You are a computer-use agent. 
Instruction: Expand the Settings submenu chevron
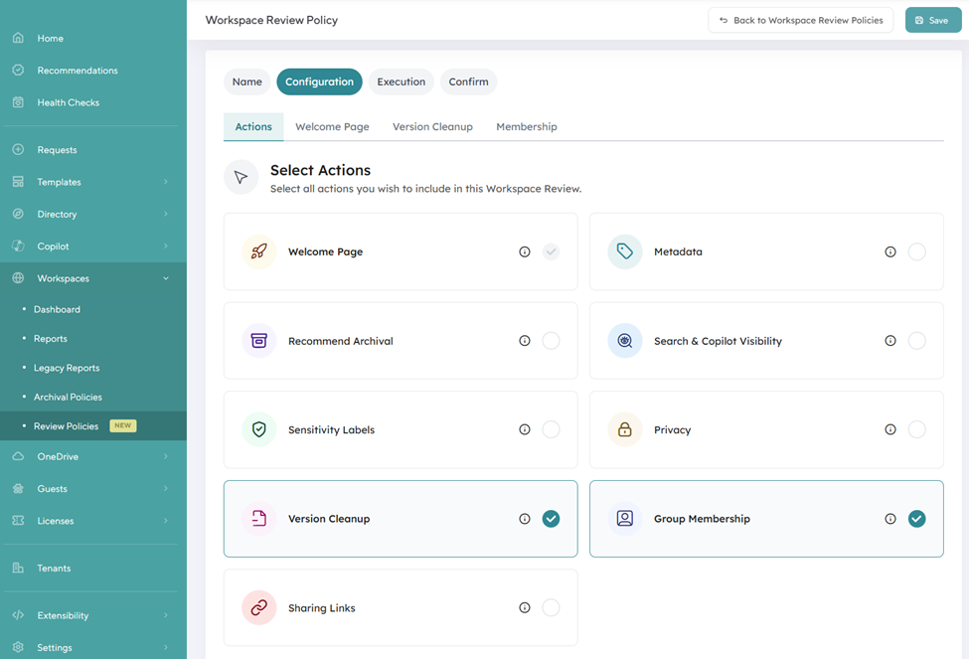tap(166, 647)
